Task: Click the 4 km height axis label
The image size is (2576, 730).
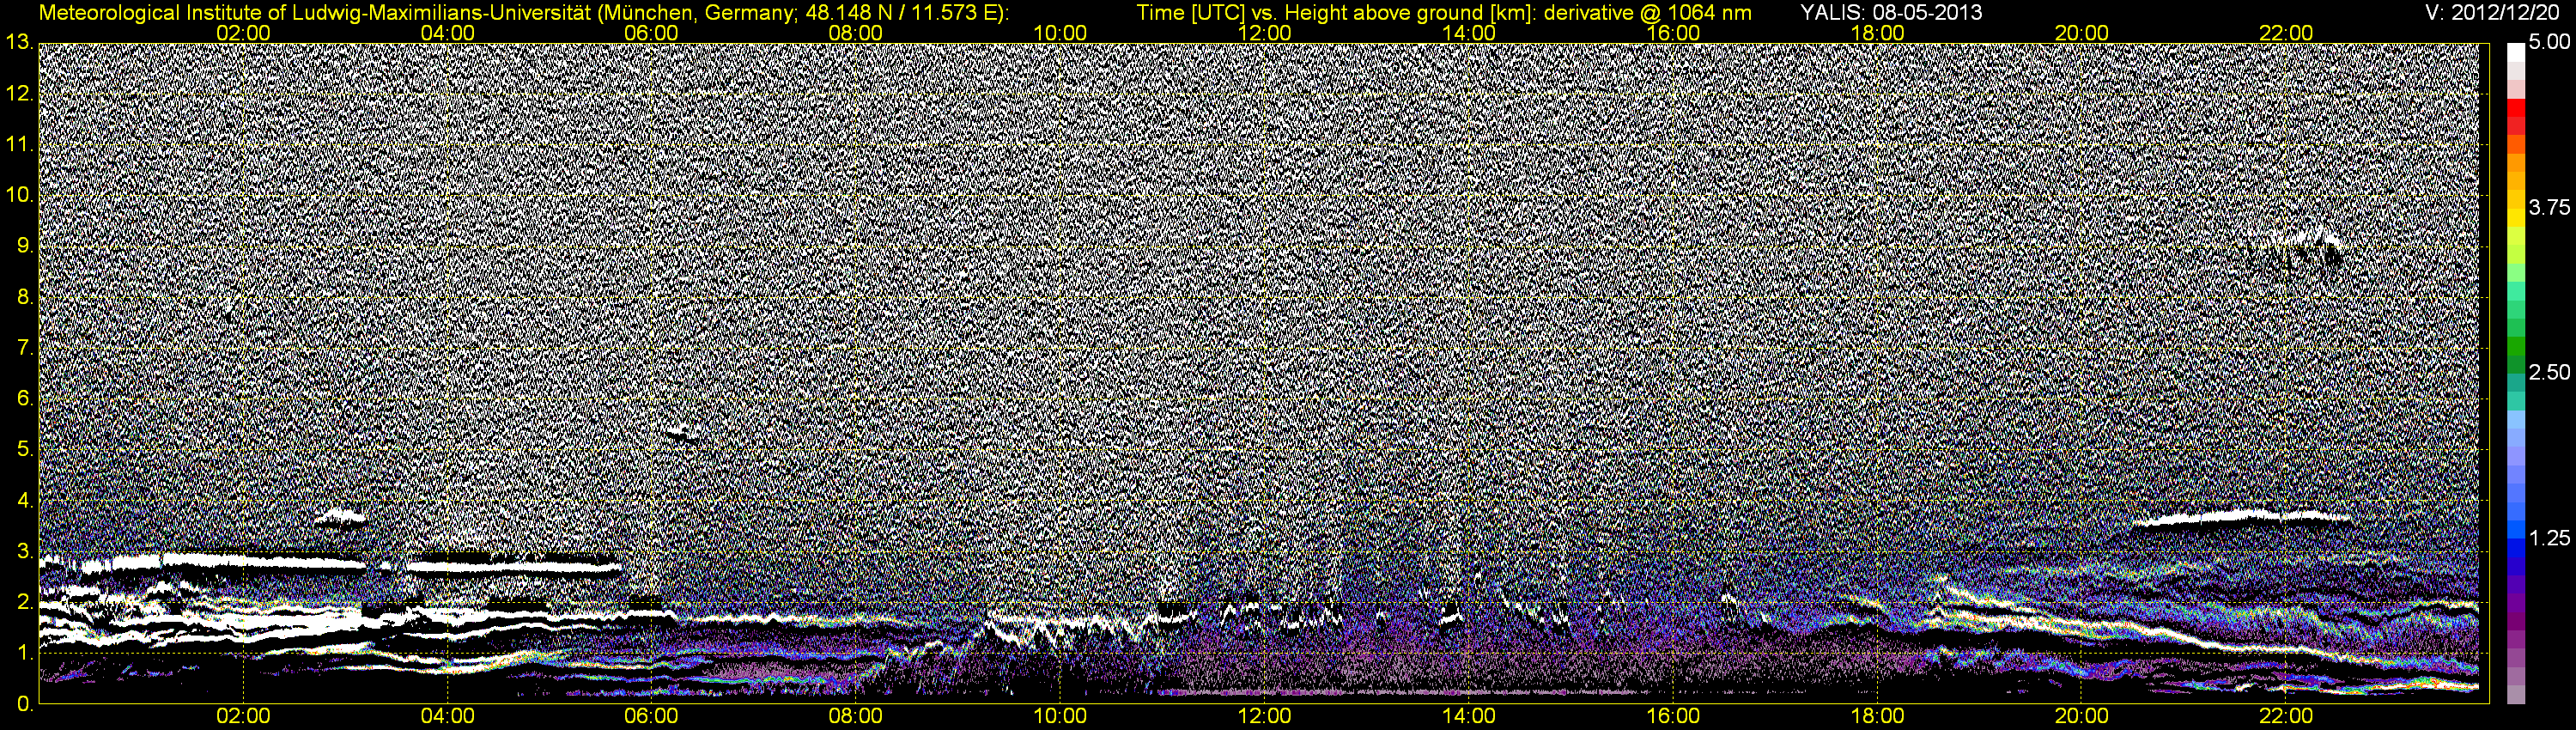Action: tap(24, 500)
